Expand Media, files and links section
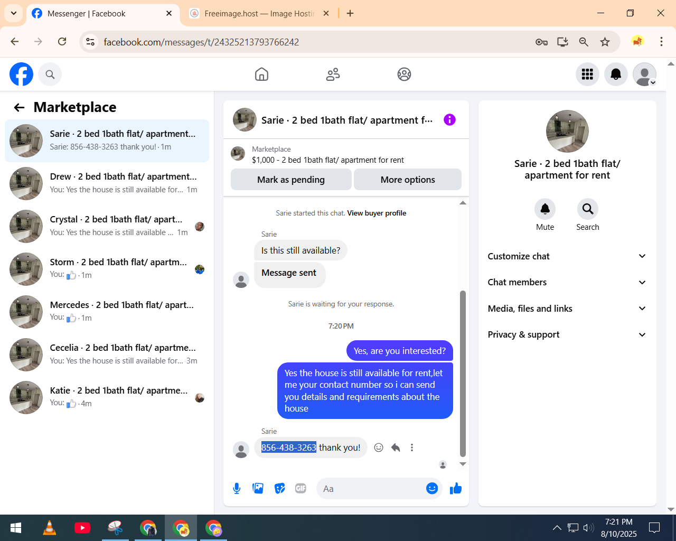The height and width of the screenshot is (541, 676). pos(567,309)
